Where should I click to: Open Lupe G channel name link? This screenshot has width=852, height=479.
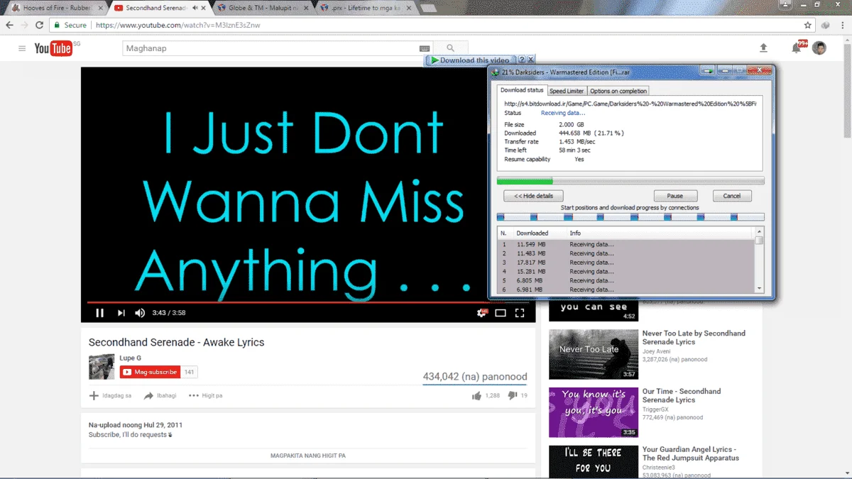pyautogui.click(x=130, y=358)
